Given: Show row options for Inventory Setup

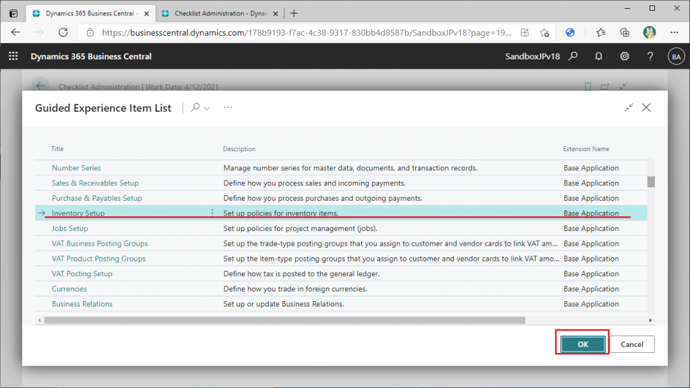Looking at the screenshot, I should (x=212, y=213).
